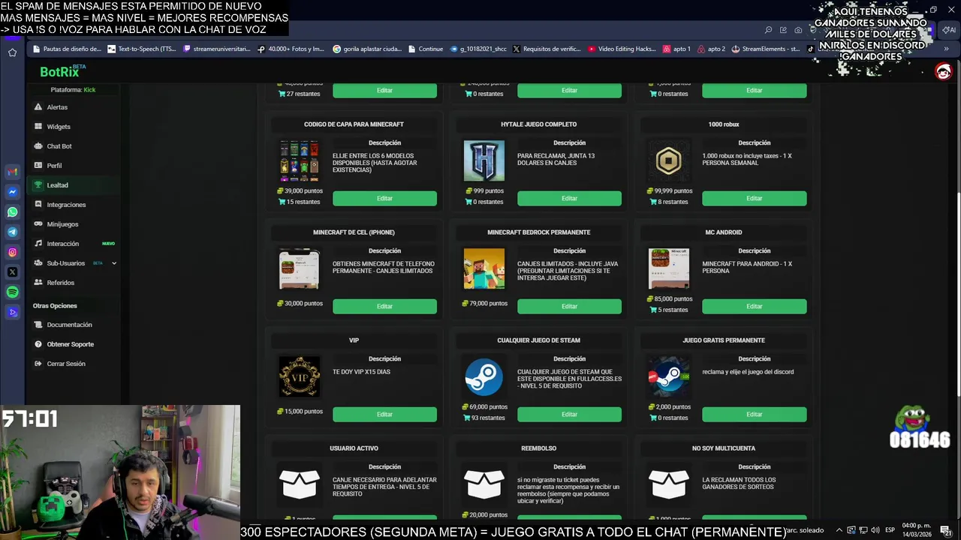961x540 pixels.
Task: Click the MC Android reward thumbnail
Action: click(x=669, y=268)
